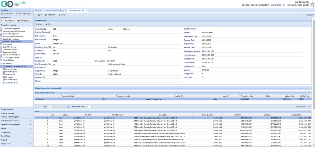This screenshot has width=315, height=147.
Task: Click the Email icon in Order Details
Action: tap(37, 24)
